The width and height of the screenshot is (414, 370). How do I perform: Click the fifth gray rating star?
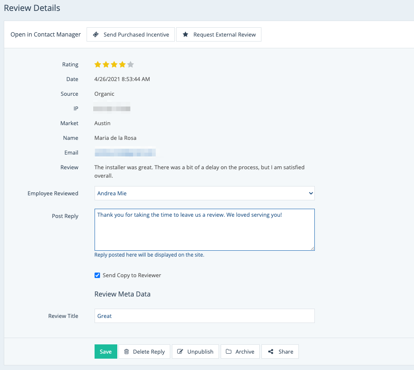coord(130,64)
